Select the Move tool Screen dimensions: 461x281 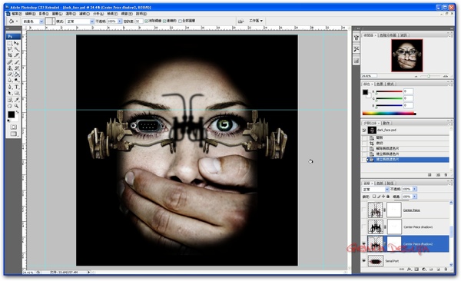tap(16, 43)
